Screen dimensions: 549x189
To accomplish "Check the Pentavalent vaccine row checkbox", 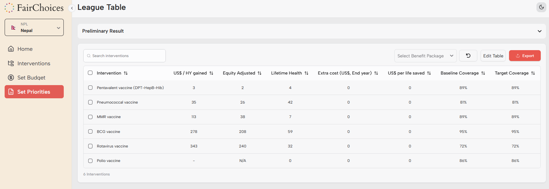I will [x=90, y=88].
